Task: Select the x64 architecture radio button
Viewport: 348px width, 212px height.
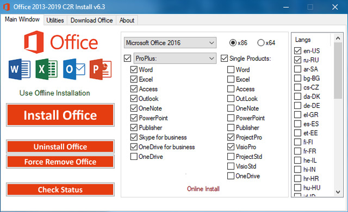Action: click(261, 42)
